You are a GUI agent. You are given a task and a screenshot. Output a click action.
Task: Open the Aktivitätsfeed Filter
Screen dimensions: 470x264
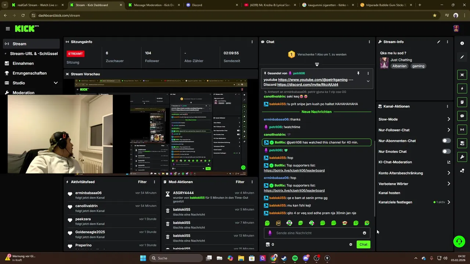click(142, 182)
